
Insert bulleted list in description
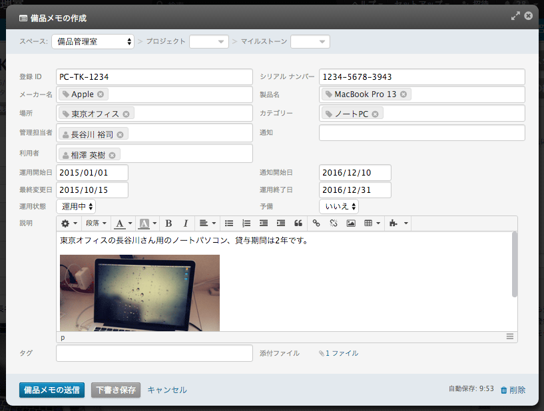click(229, 223)
